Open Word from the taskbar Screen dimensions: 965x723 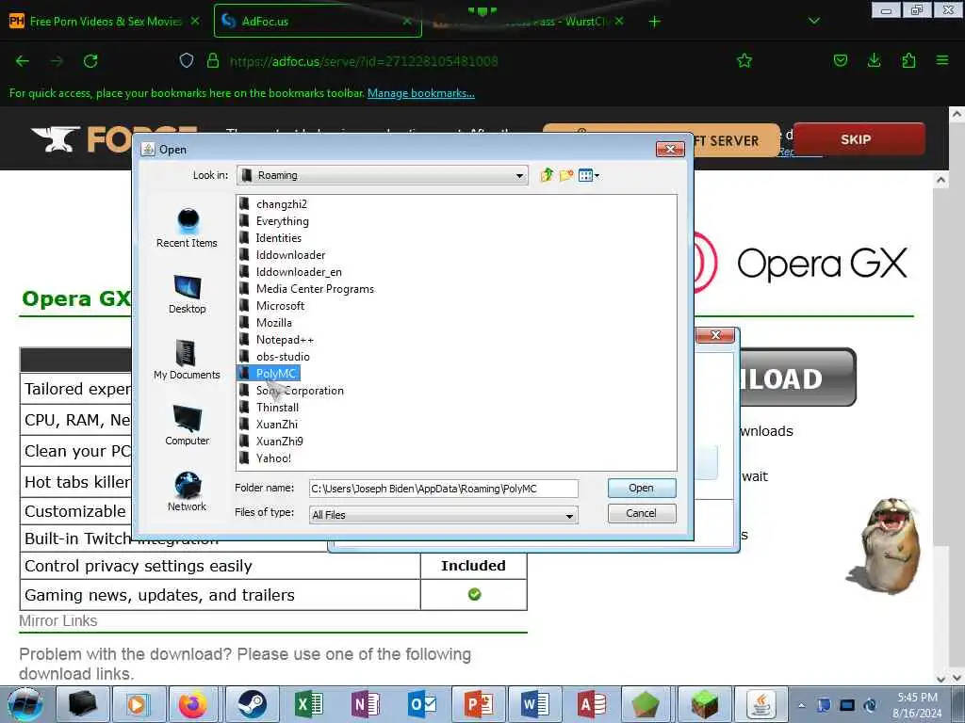pos(535,704)
